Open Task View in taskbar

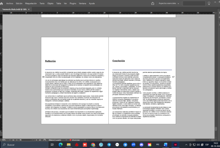tap(52, 145)
